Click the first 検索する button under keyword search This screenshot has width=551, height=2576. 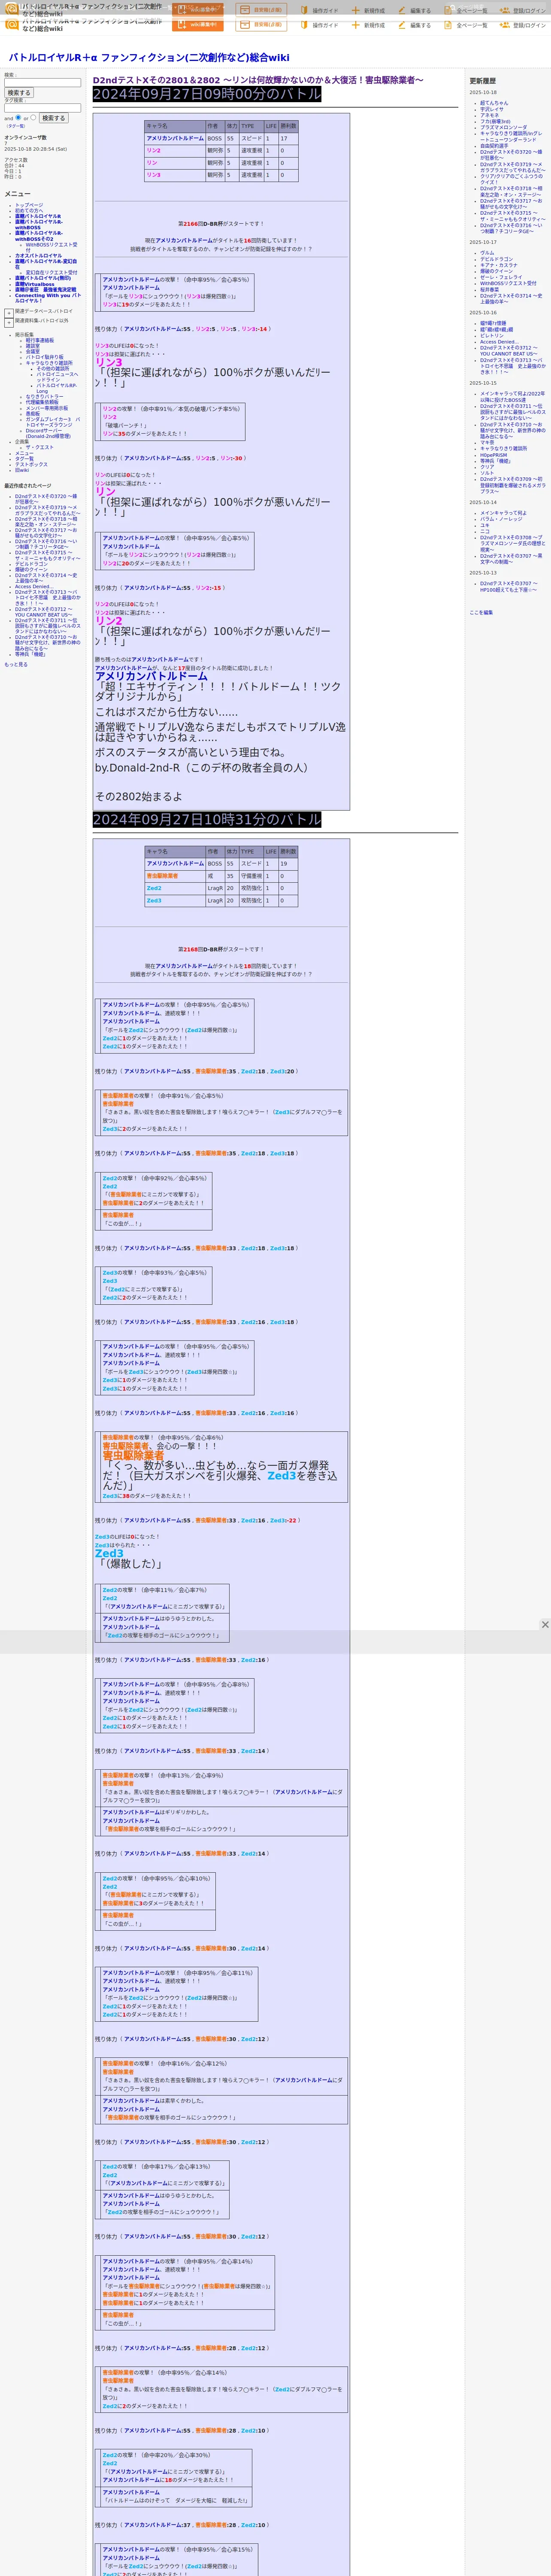(19, 93)
